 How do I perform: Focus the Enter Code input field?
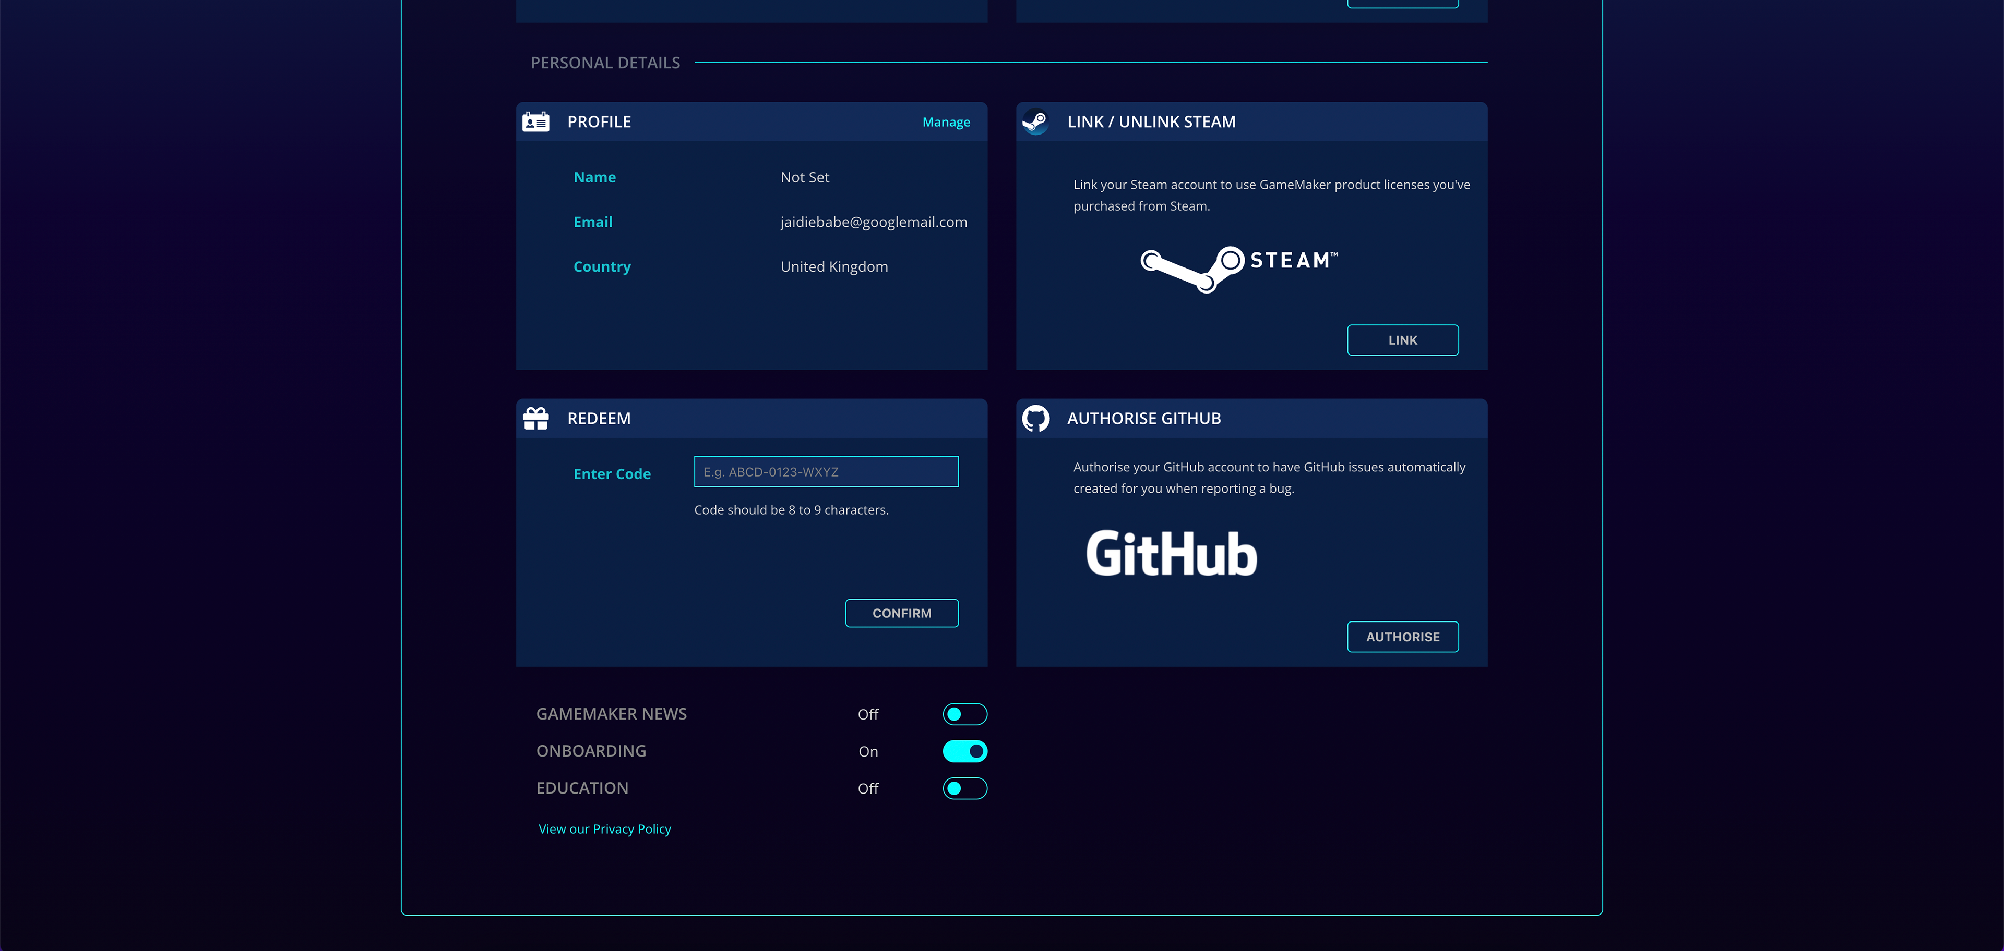pyautogui.click(x=826, y=472)
